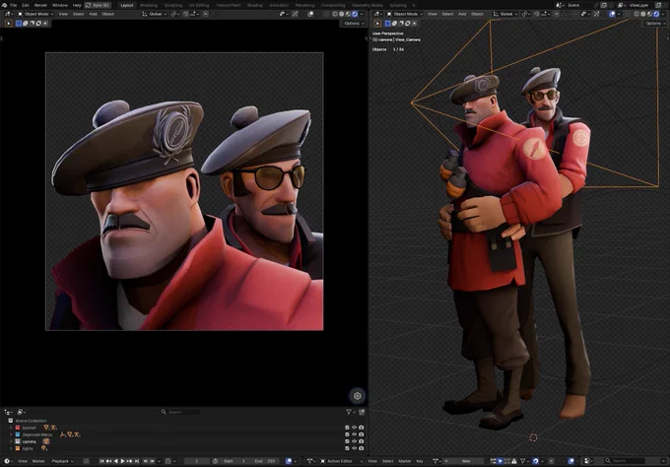
Task: Click the Key menu in Action Editor
Action: coord(420,461)
